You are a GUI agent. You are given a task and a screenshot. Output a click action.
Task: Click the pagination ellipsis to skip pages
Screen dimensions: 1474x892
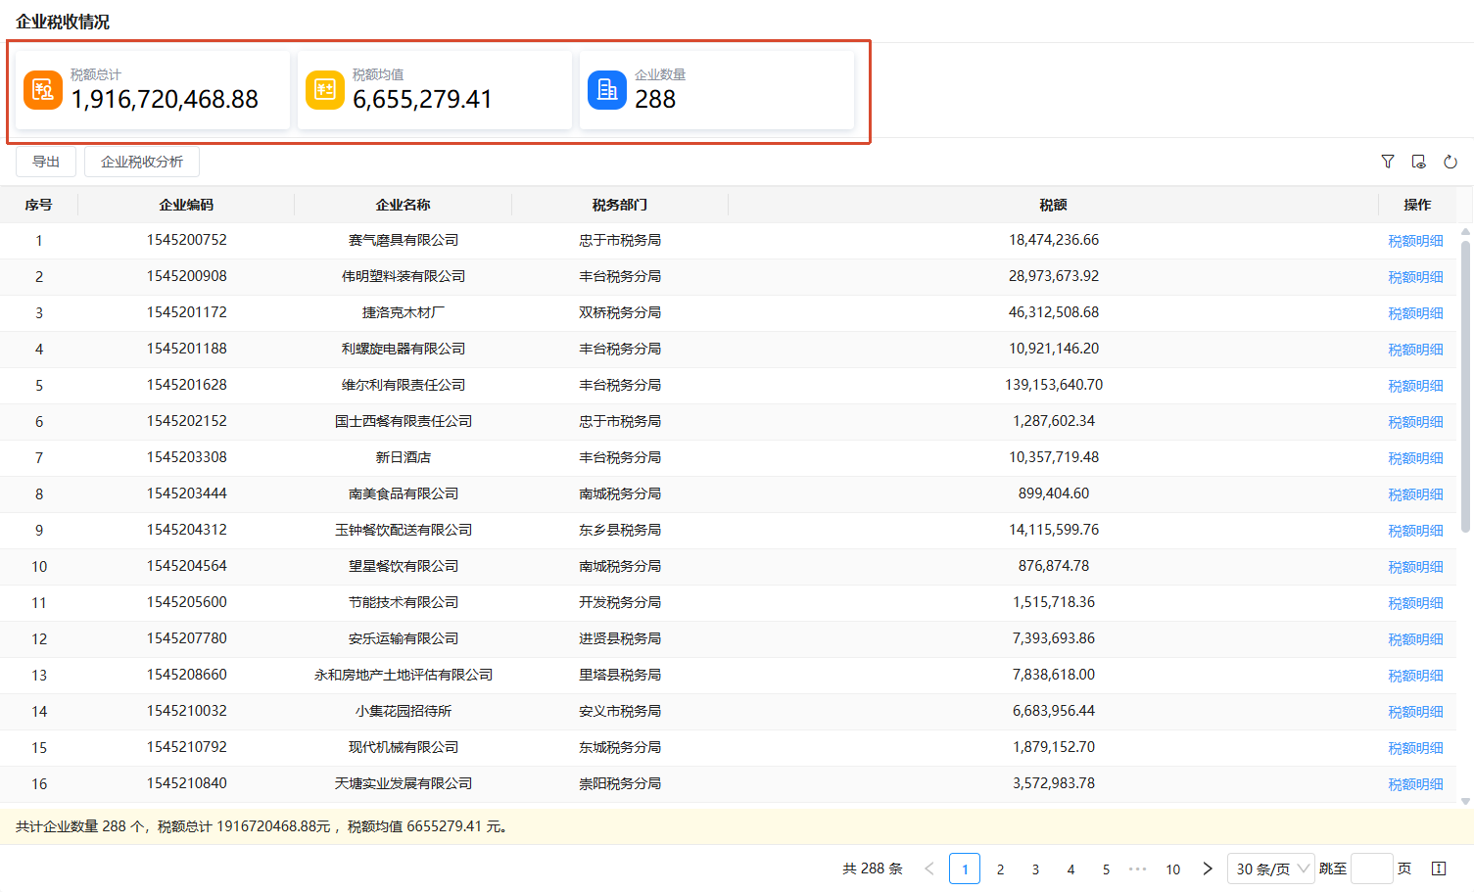point(1137,869)
